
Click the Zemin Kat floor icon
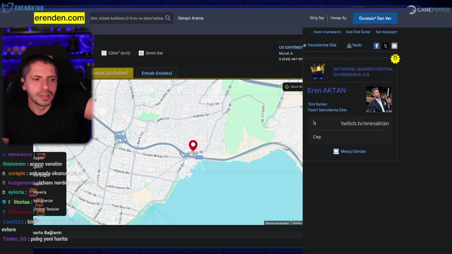(x=141, y=53)
